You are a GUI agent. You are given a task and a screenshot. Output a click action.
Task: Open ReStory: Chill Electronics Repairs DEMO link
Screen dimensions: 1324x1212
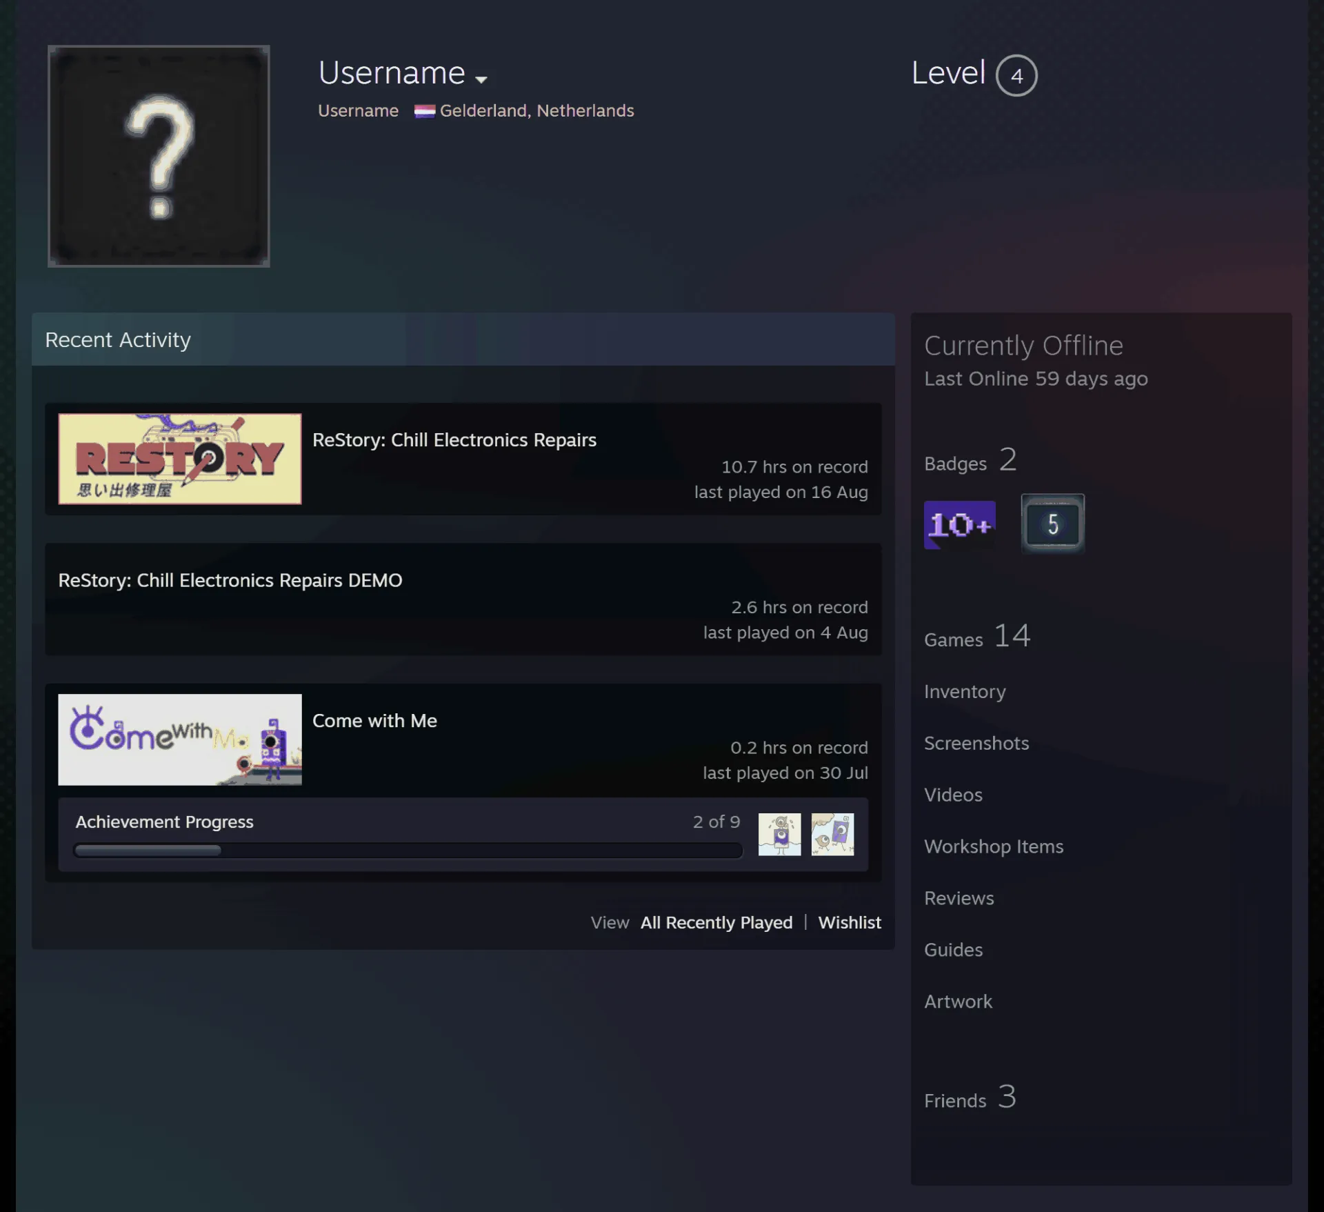(230, 580)
